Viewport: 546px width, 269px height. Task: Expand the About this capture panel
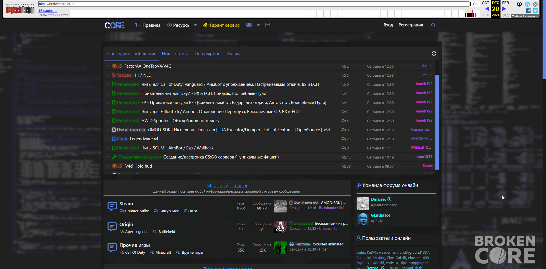pyautogui.click(x=525, y=16)
